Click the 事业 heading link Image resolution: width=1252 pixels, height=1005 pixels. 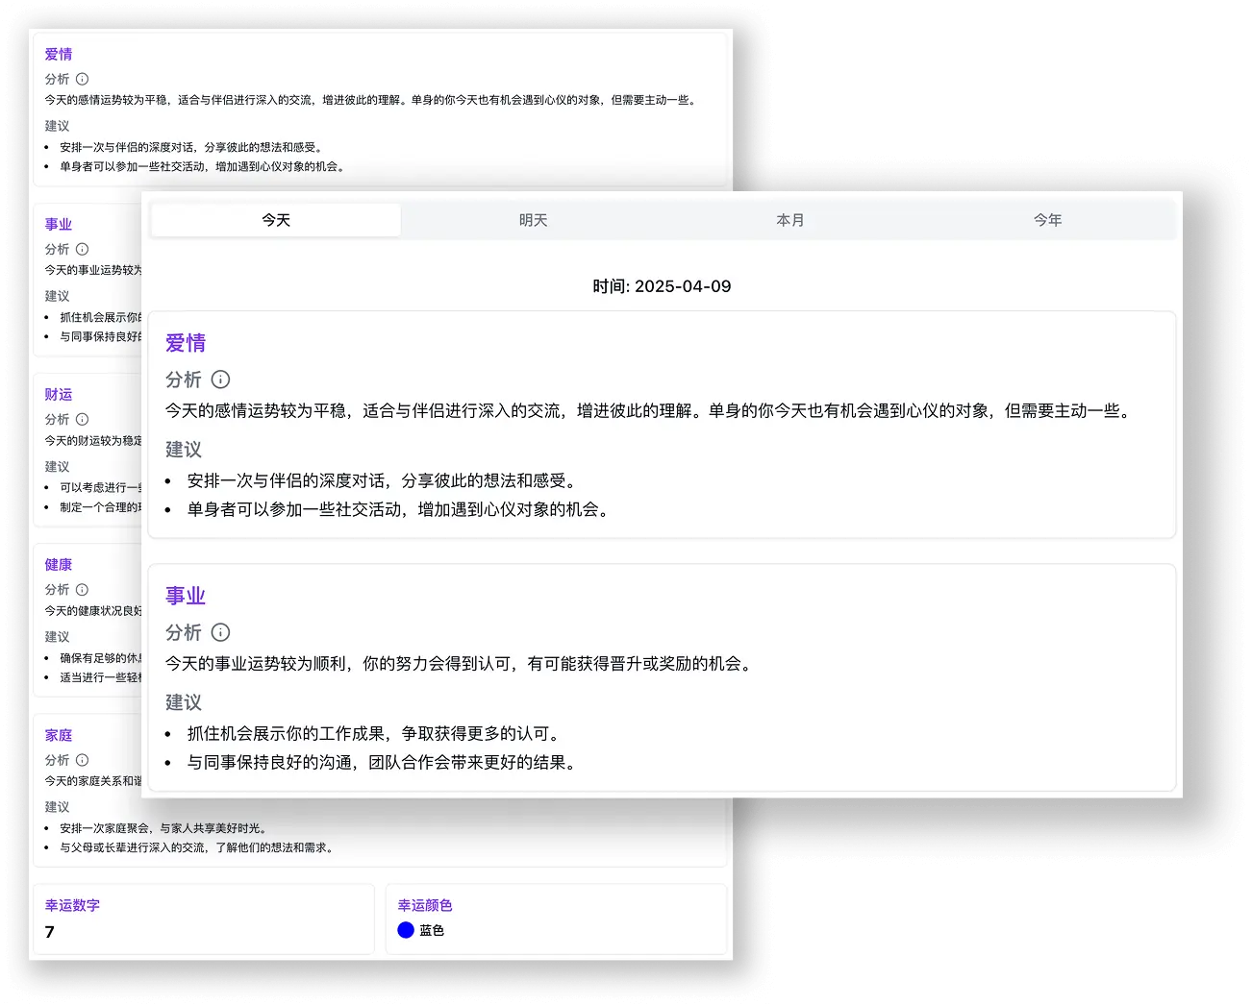tap(185, 595)
